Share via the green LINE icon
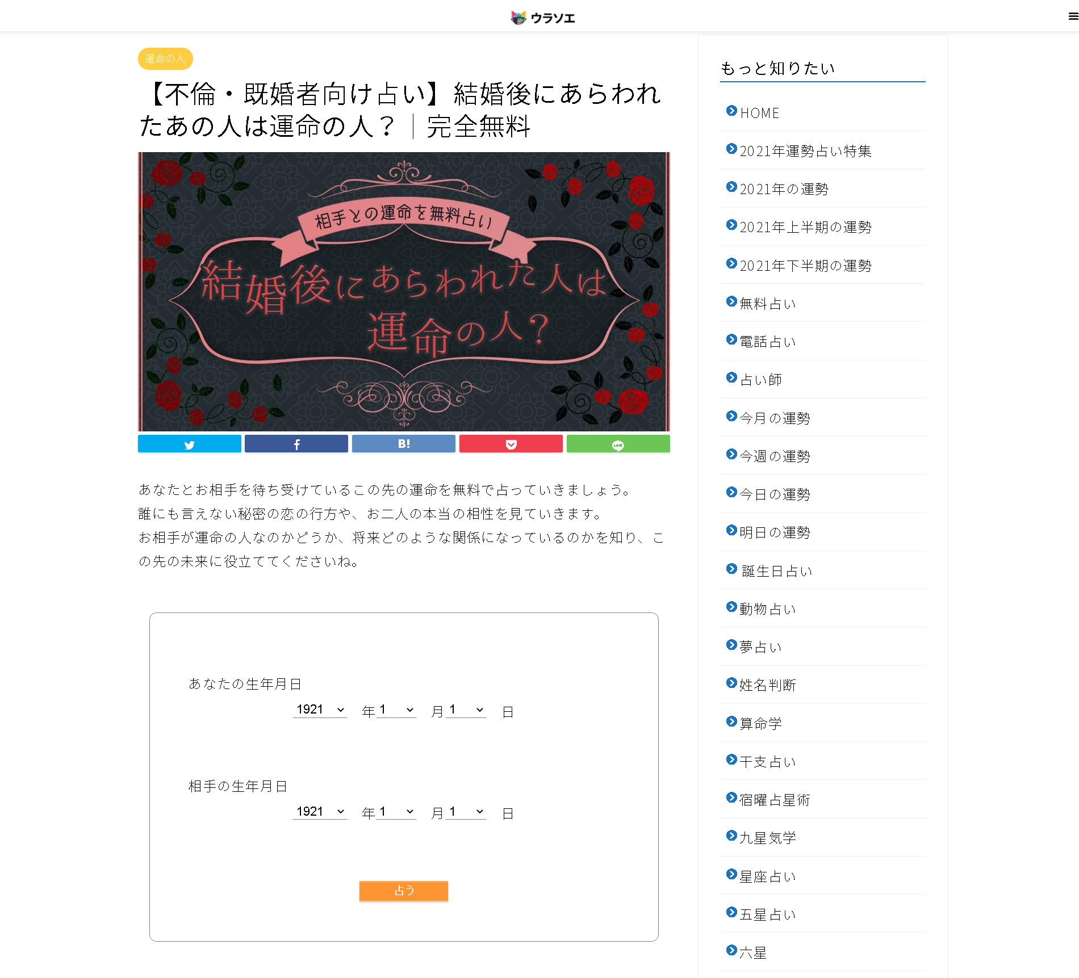Viewport: 1079px width, 978px height. click(x=618, y=444)
